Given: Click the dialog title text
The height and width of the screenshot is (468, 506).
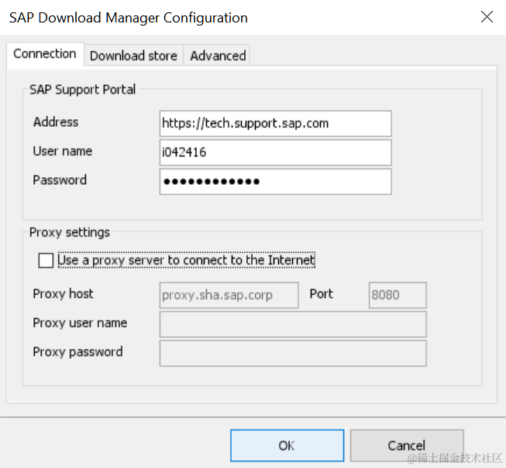Looking at the screenshot, I should click(129, 18).
